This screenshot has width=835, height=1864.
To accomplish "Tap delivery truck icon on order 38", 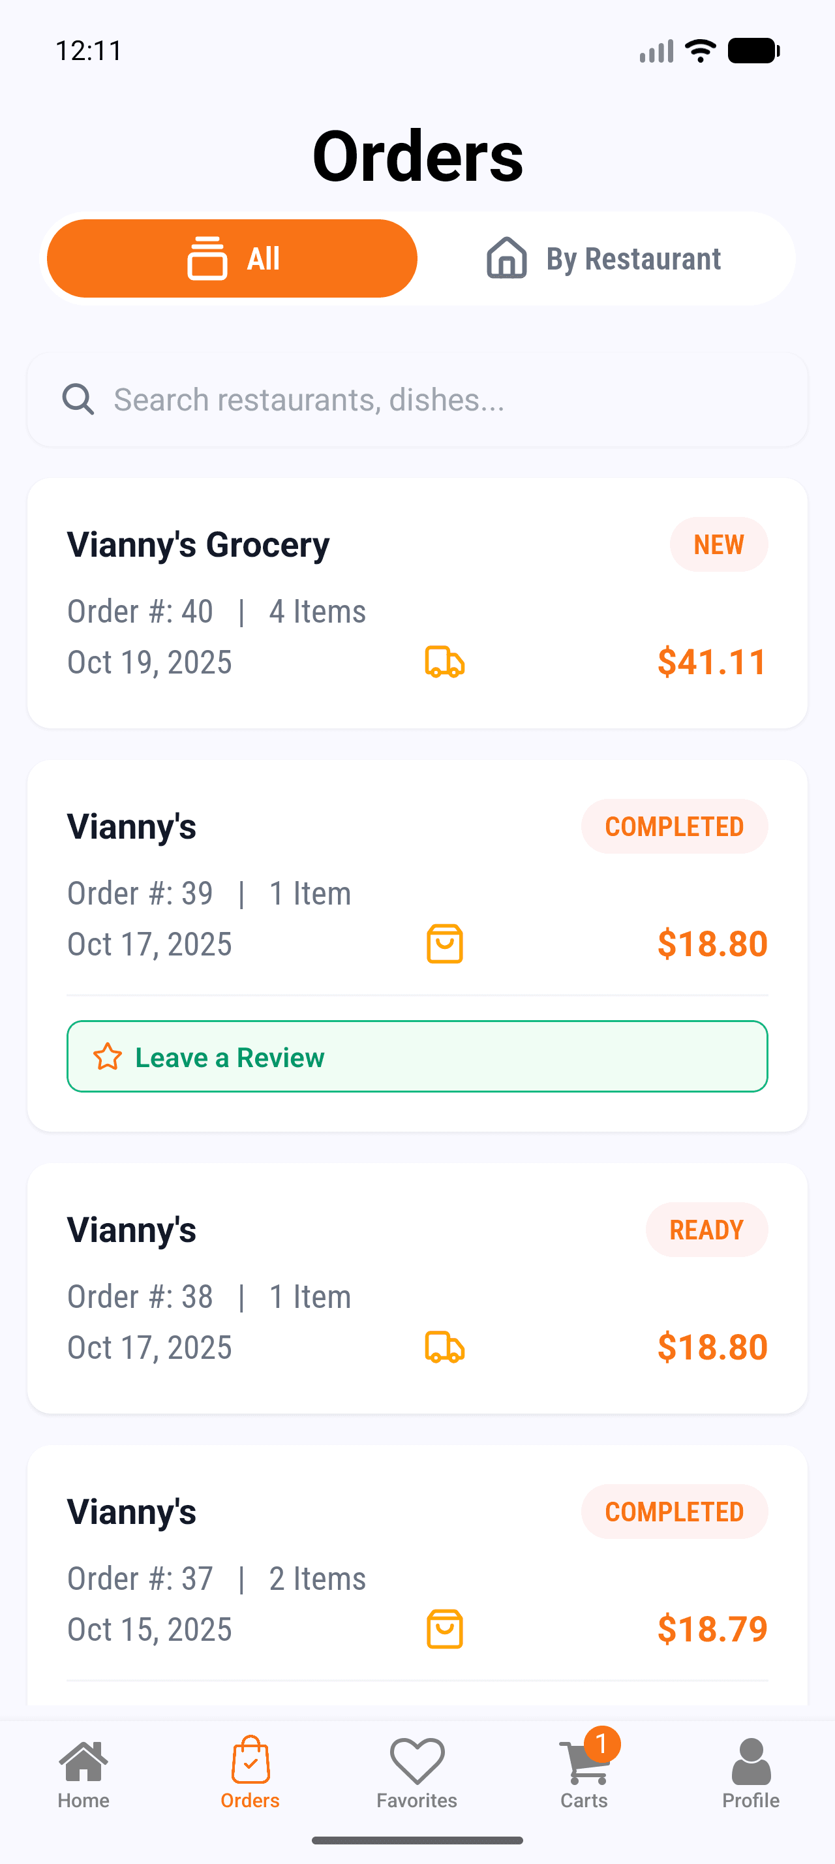I will click(x=445, y=1347).
